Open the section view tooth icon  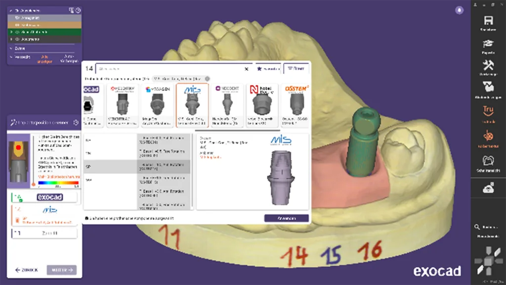click(x=488, y=161)
